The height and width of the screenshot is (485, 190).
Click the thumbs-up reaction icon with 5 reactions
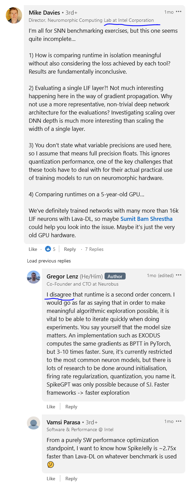pyautogui.click(x=48, y=249)
